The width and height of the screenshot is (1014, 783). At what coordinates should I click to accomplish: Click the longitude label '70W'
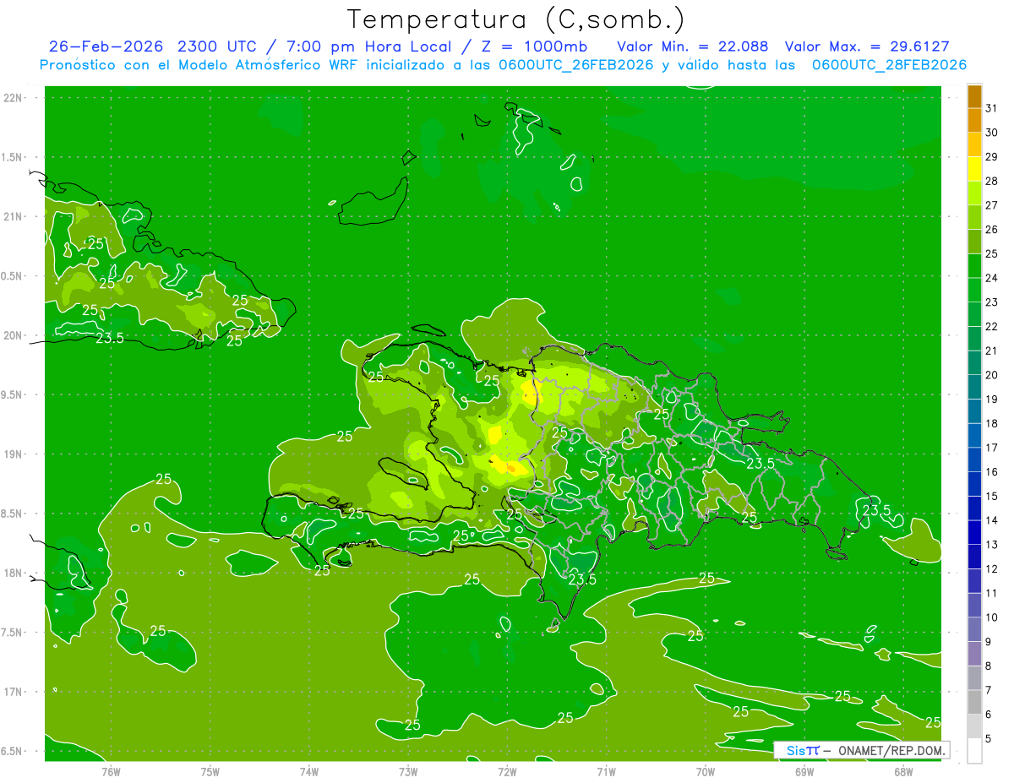tap(706, 771)
